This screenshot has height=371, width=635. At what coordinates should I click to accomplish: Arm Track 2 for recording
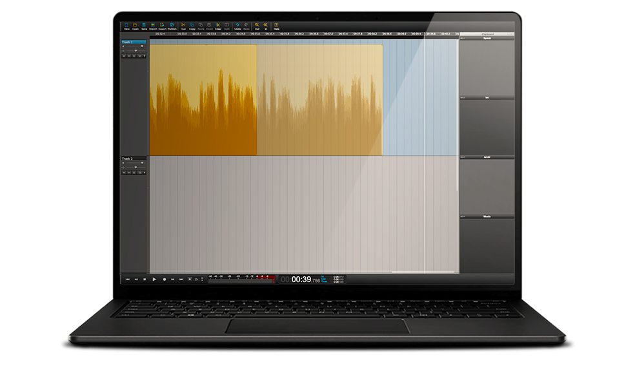click(124, 173)
